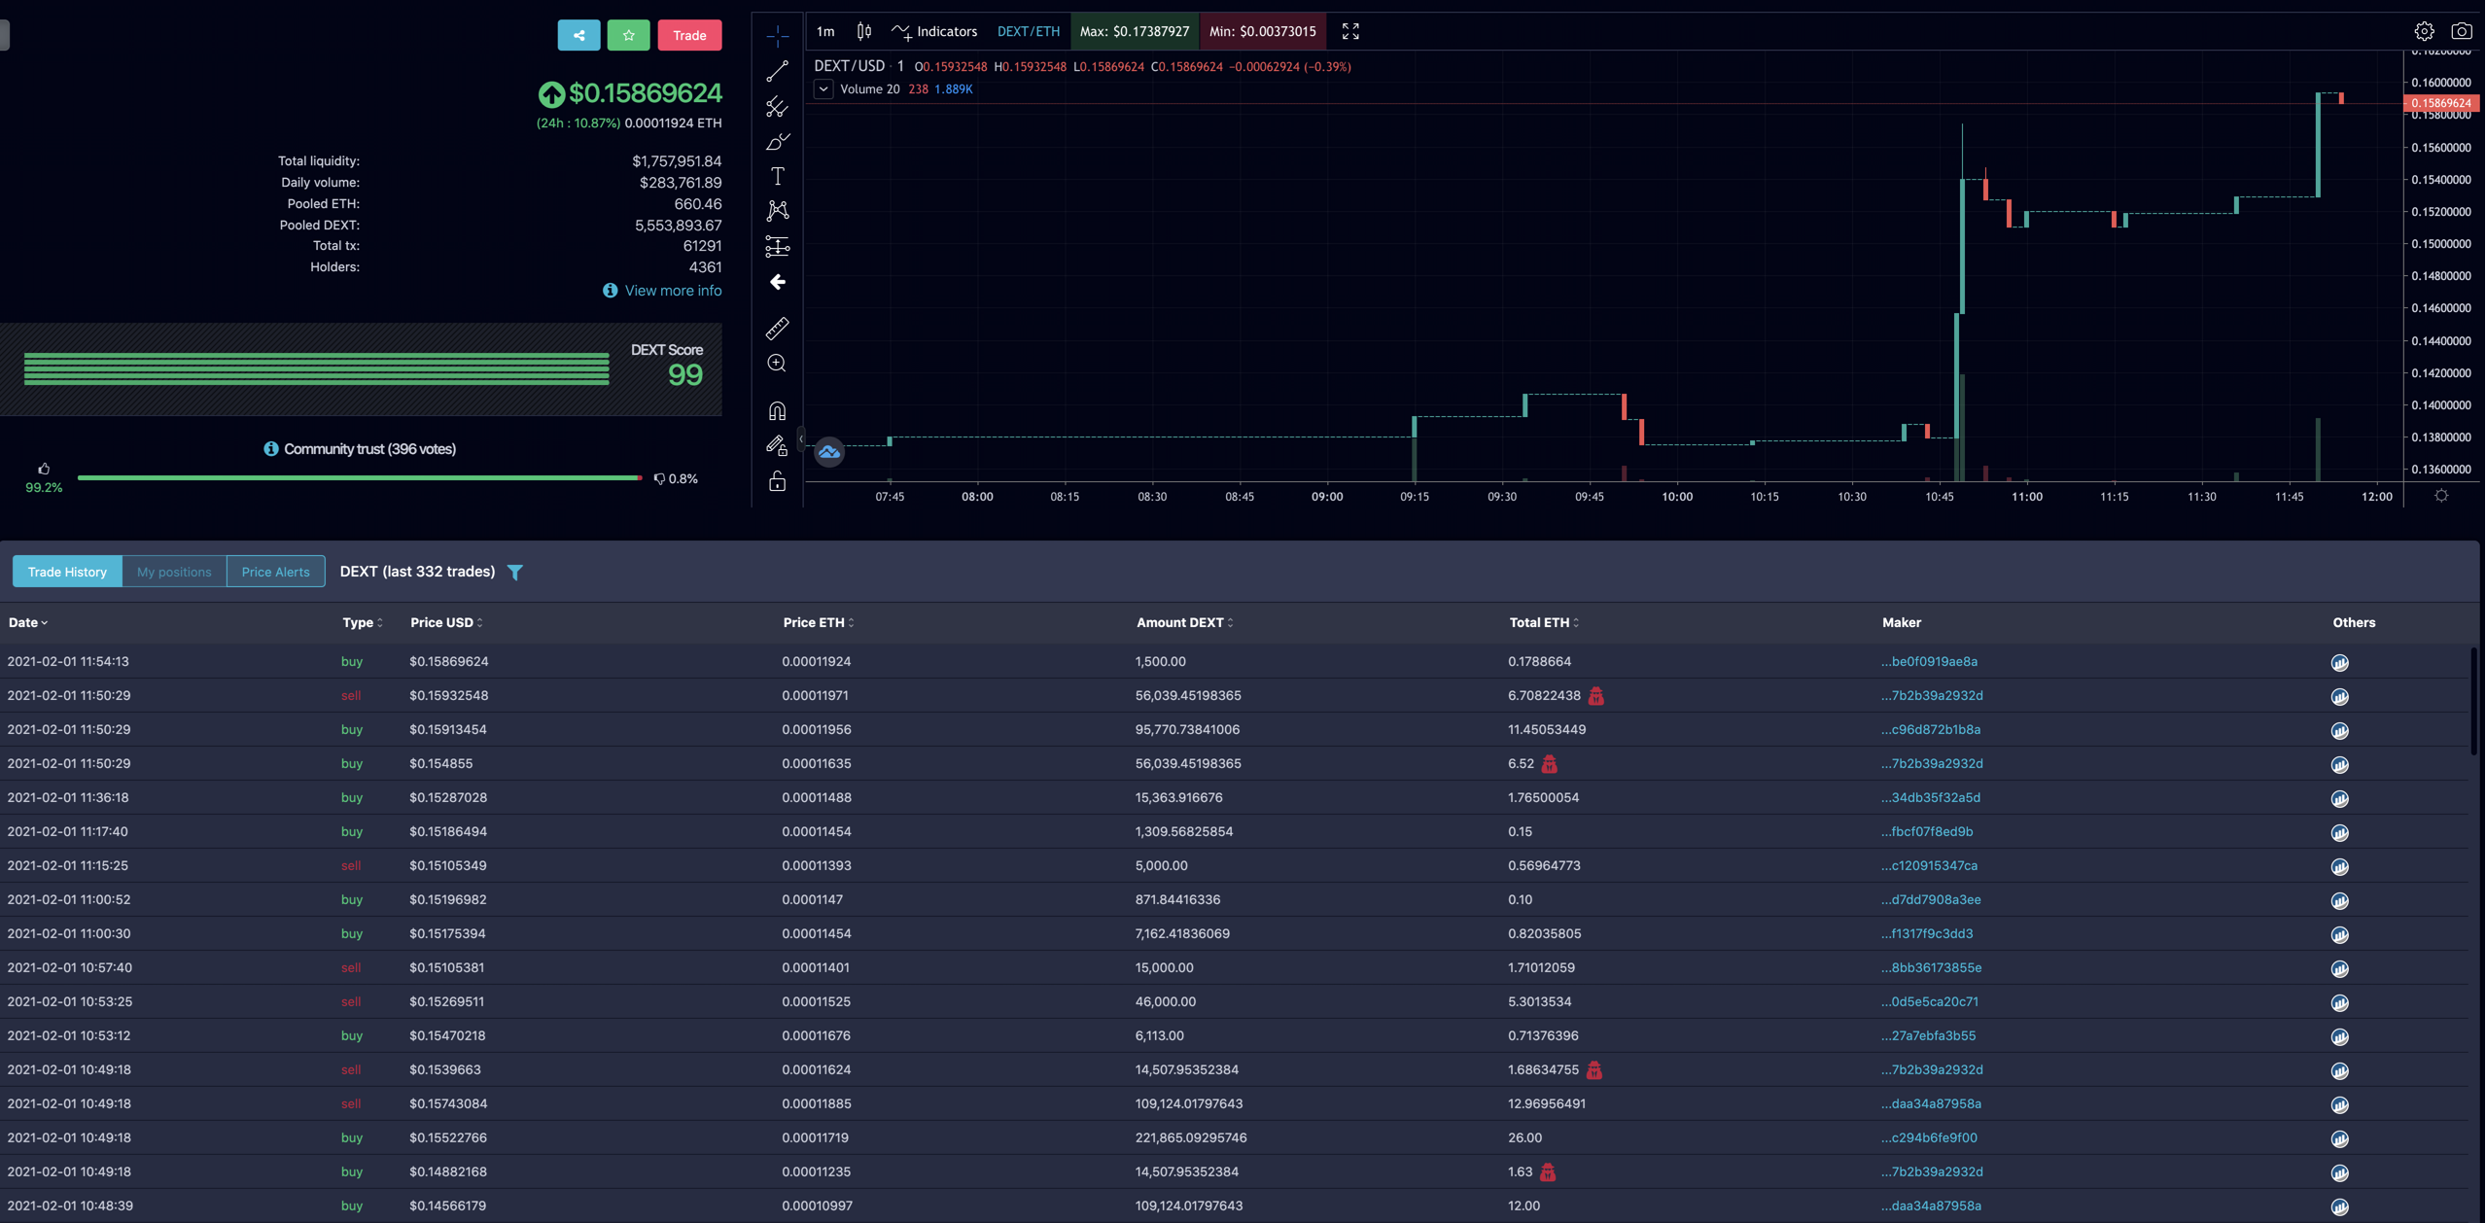The height and width of the screenshot is (1223, 2486).
Task: Add DEXT to favorites with the star button
Action: pyautogui.click(x=629, y=34)
